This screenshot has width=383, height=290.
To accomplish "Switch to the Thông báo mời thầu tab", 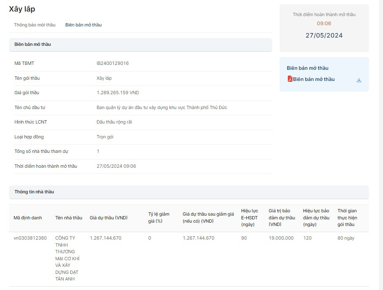I will tap(34, 25).
